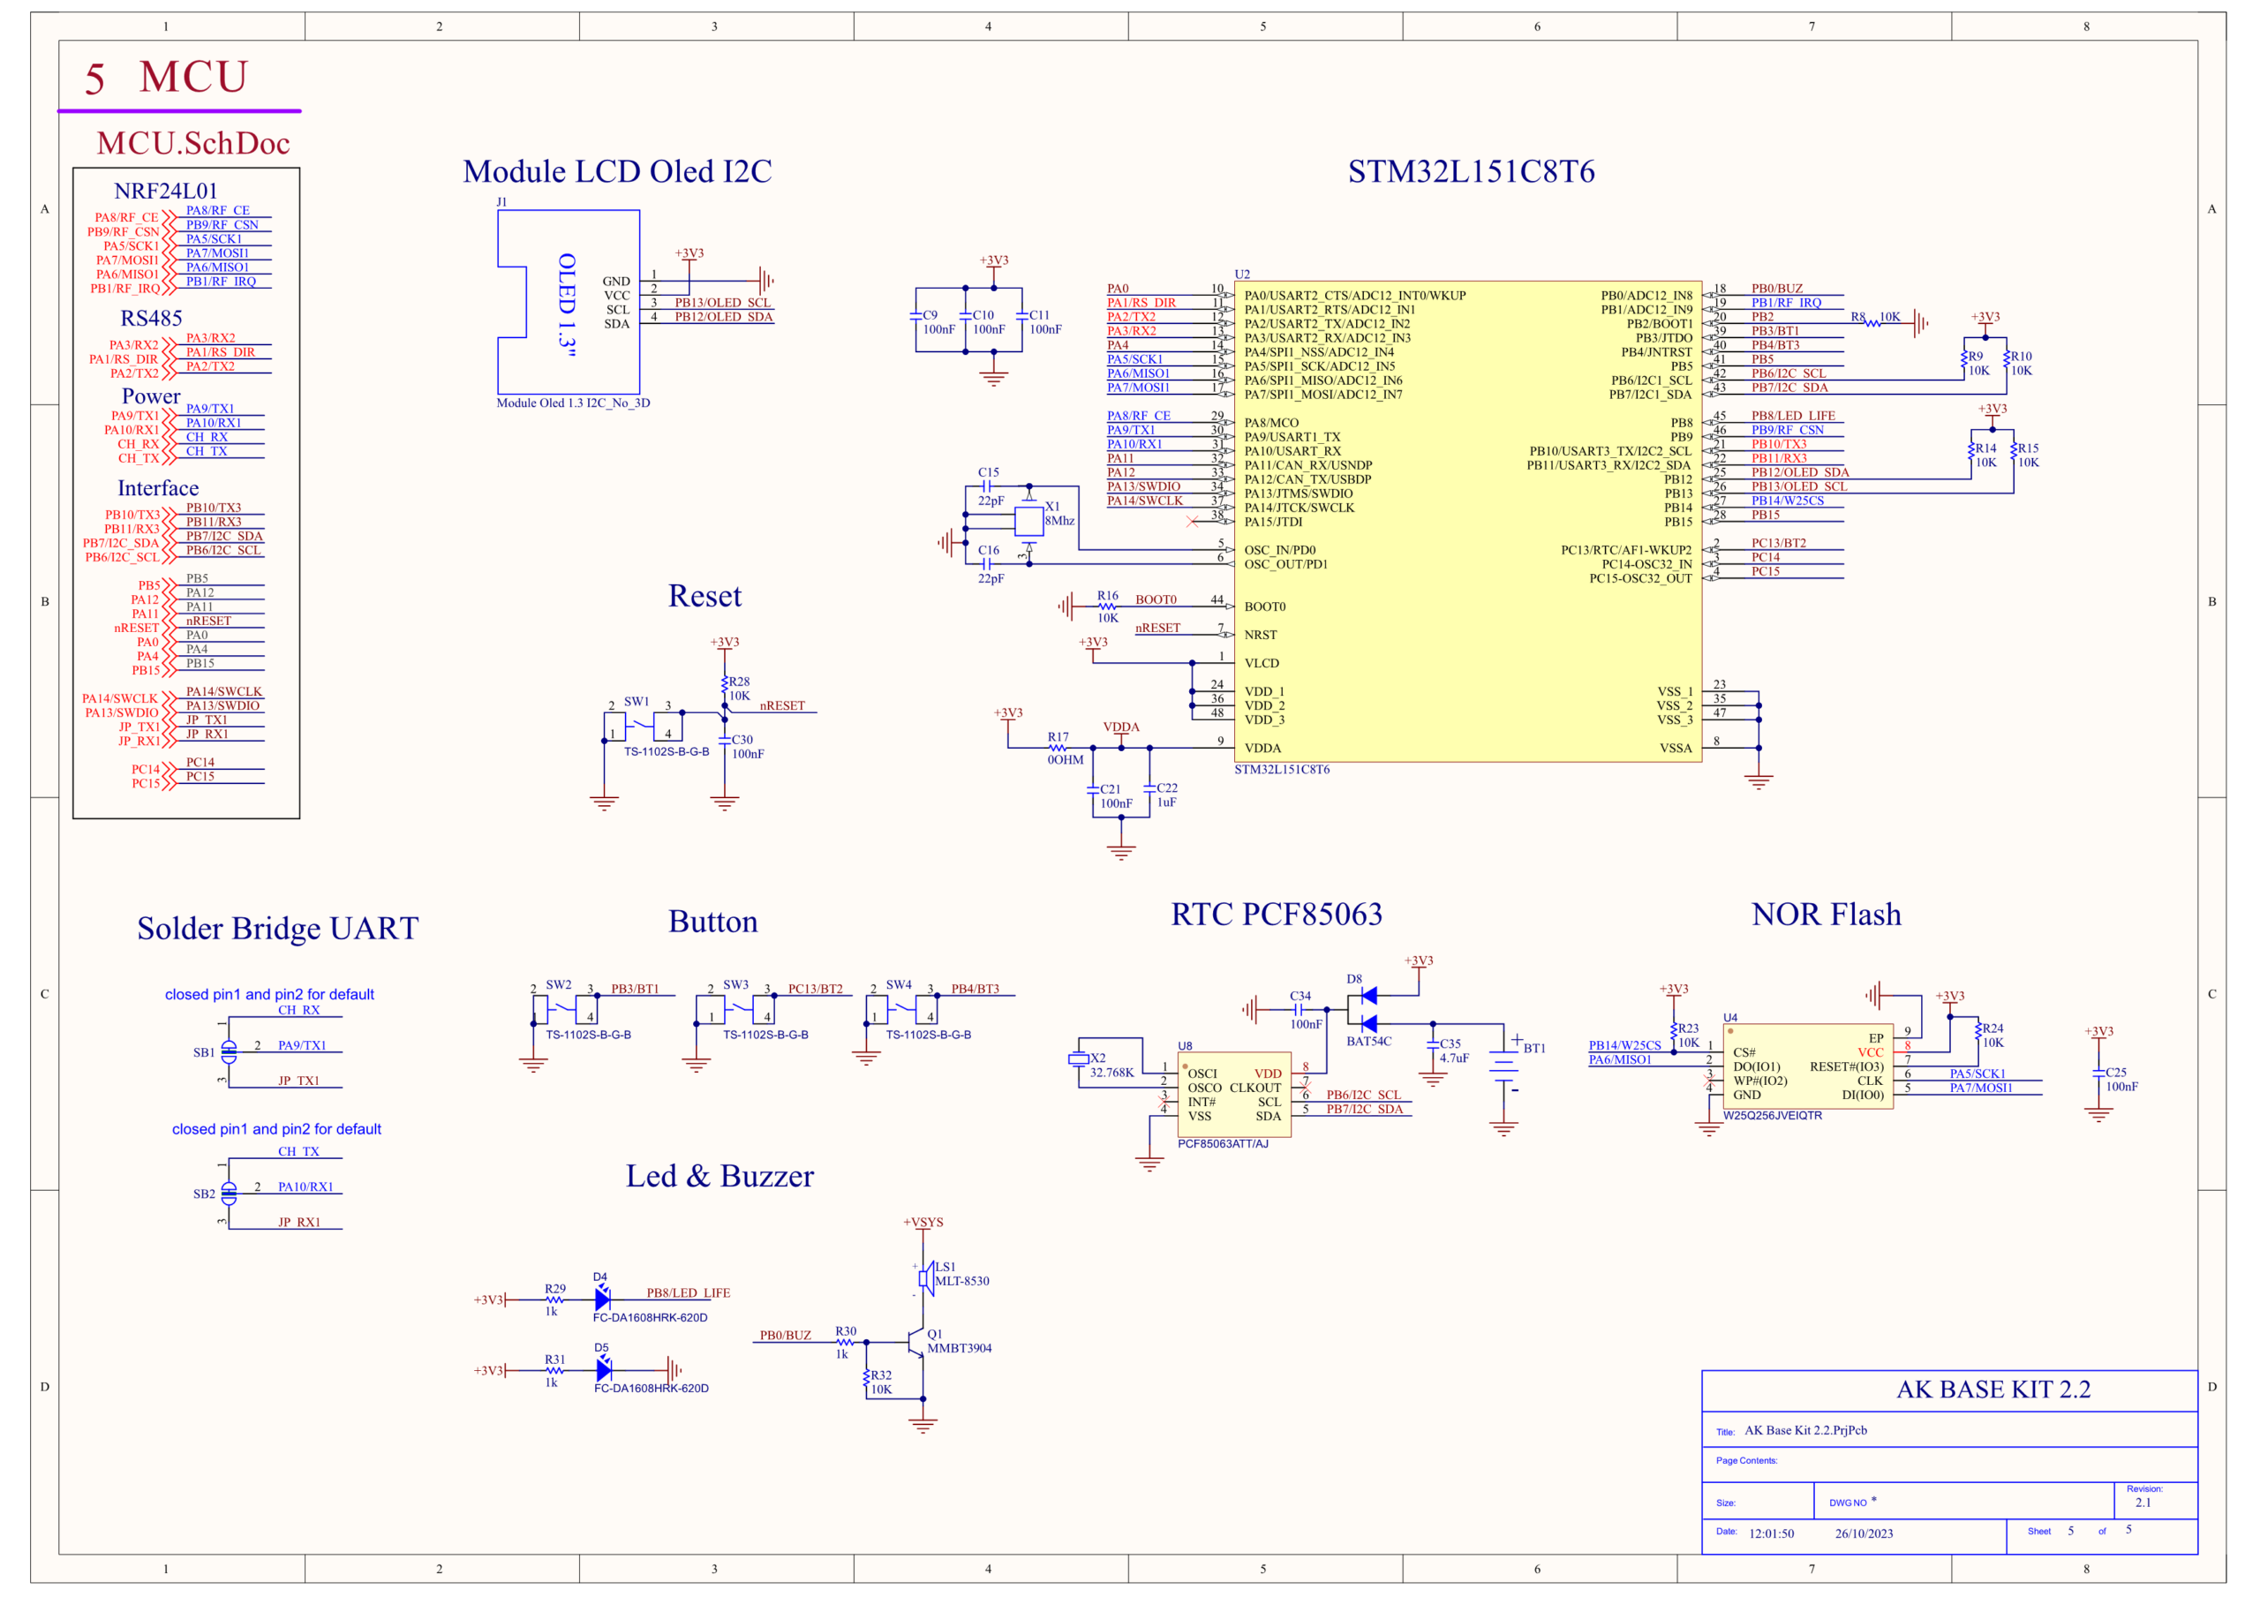This screenshot has width=2260, height=1597.
Task: Click the R17 0OHM resistor
Action: point(1058,749)
